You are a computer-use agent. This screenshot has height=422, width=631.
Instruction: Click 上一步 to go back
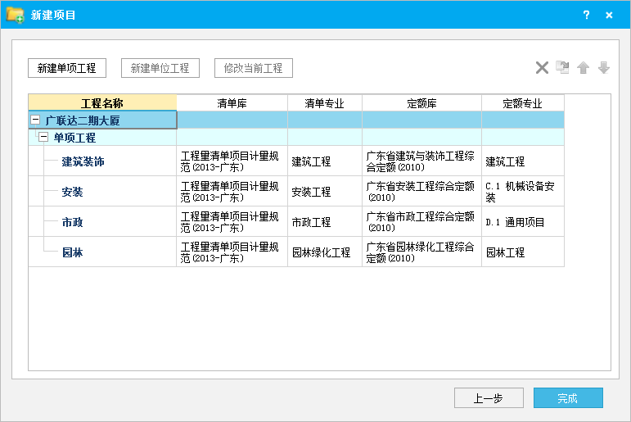tap(489, 398)
